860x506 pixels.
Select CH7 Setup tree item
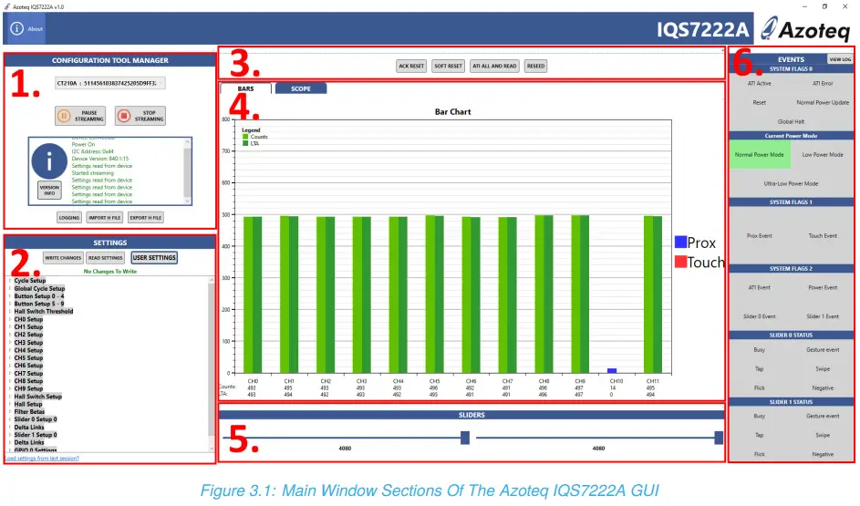[x=28, y=373]
